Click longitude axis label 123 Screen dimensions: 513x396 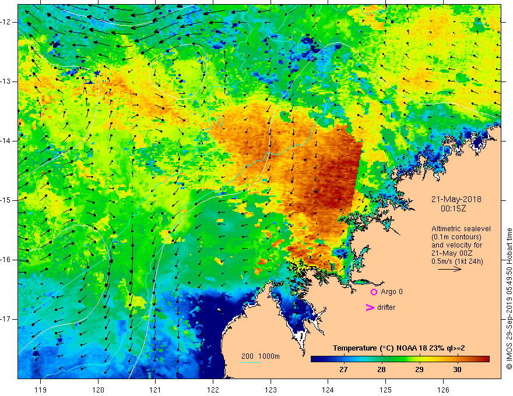pyautogui.click(x=270, y=390)
